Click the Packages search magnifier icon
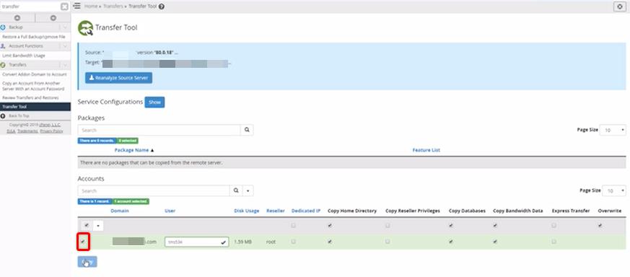Screen dimensions: 630x277 (247, 130)
